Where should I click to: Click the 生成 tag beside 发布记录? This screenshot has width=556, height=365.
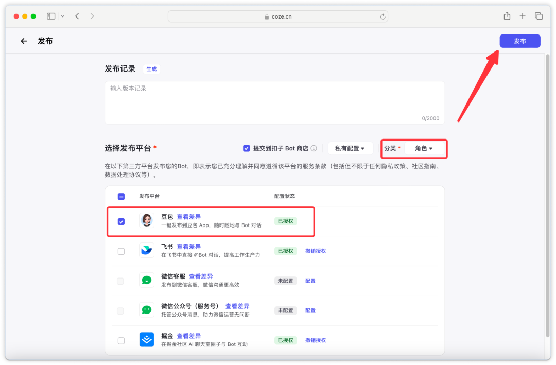(151, 68)
